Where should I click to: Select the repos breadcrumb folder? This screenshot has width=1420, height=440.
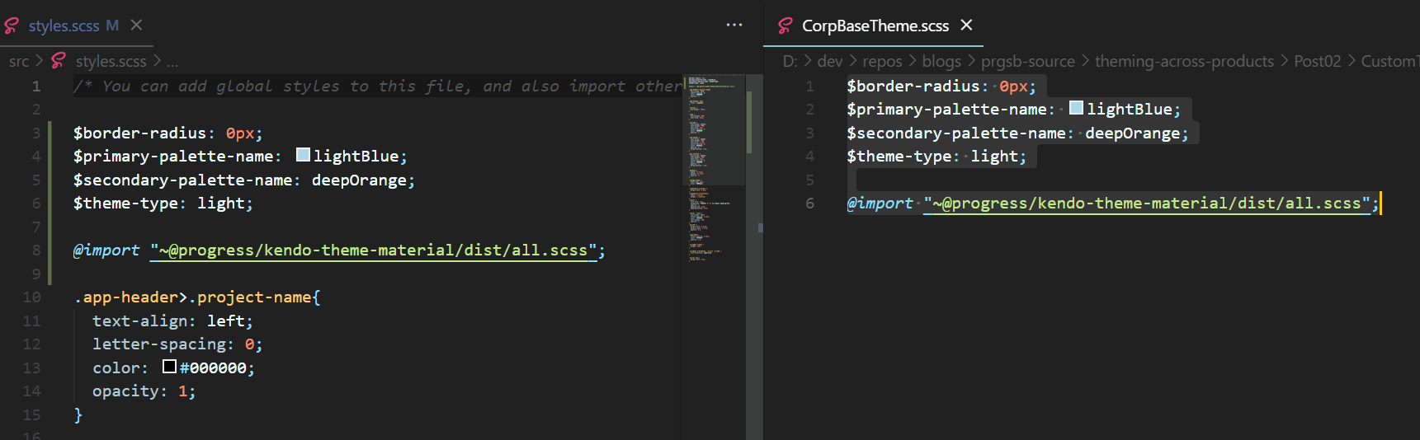882,62
